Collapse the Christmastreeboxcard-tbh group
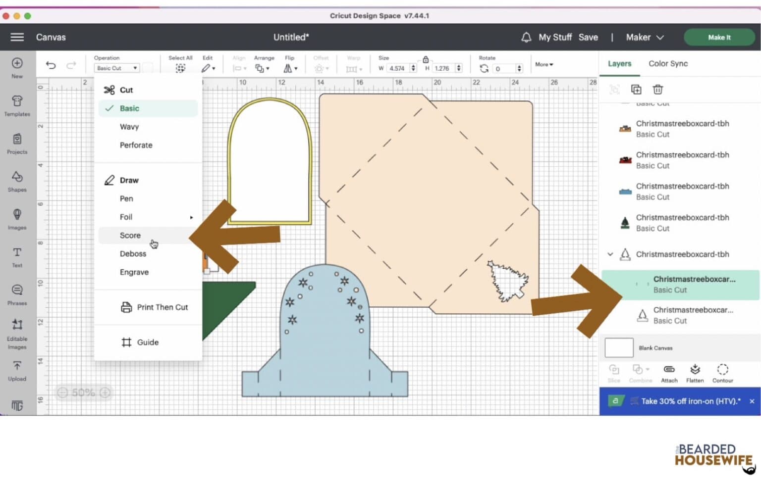Screen dimensions: 761x483 tap(610, 254)
